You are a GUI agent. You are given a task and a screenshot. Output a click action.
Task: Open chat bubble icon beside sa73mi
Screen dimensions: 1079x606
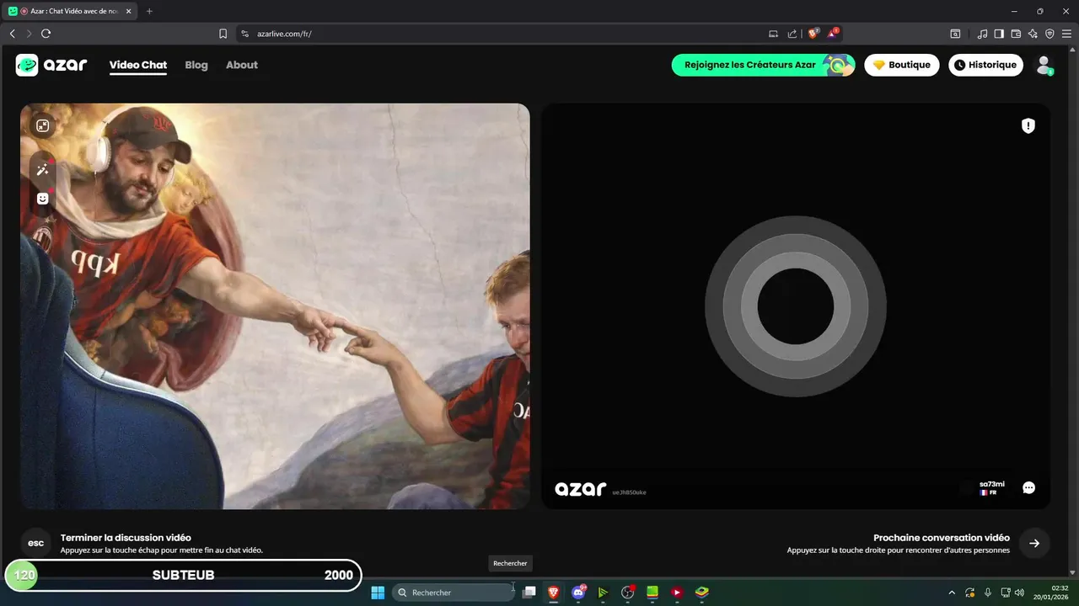pyautogui.click(x=1028, y=487)
